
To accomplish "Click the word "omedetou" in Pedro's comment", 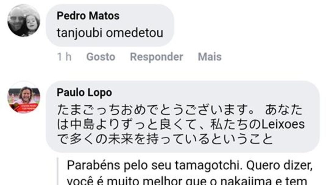I will pyautogui.click(x=134, y=33).
